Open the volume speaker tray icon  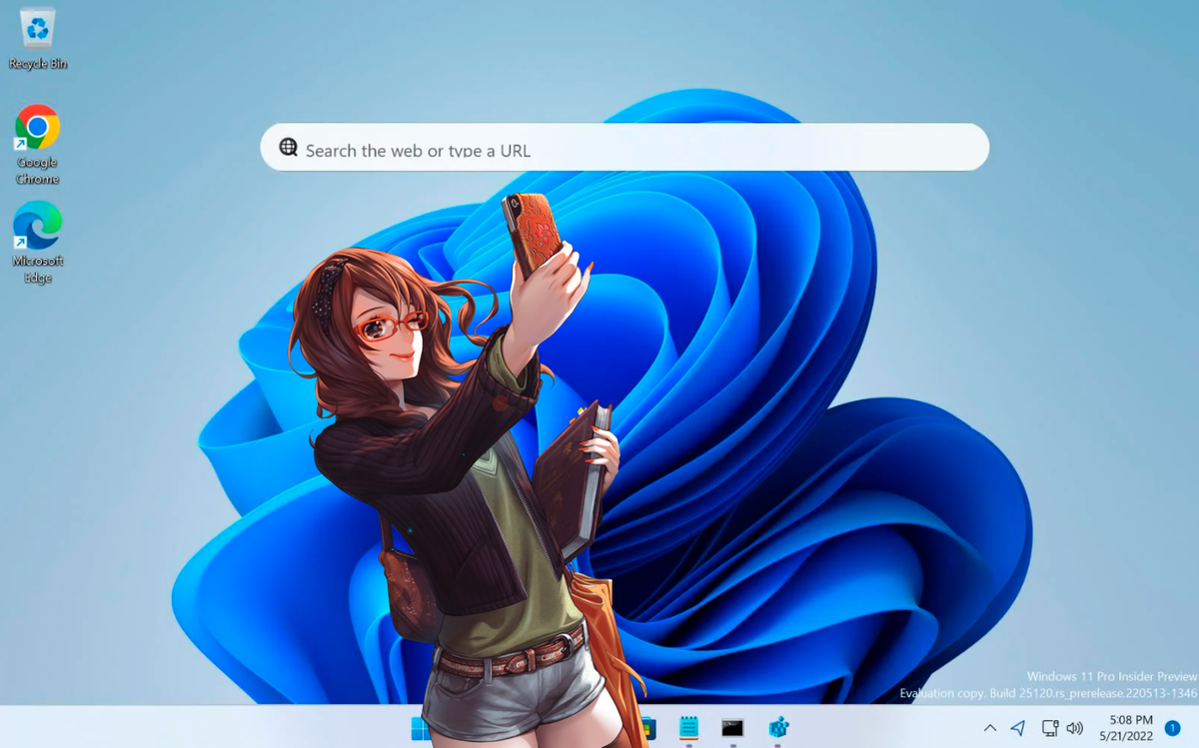click(1075, 728)
